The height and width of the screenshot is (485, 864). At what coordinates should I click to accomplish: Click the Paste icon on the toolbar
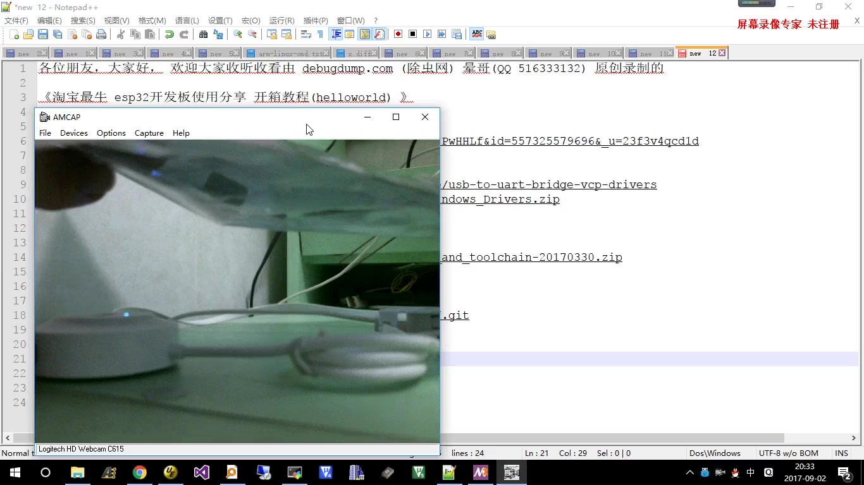tap(151, 34)
